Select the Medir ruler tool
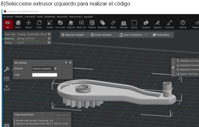Viewport: 199px width, 127px height. click(113, 24)
